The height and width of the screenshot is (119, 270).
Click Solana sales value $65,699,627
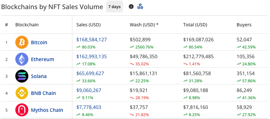click(90, 73)
